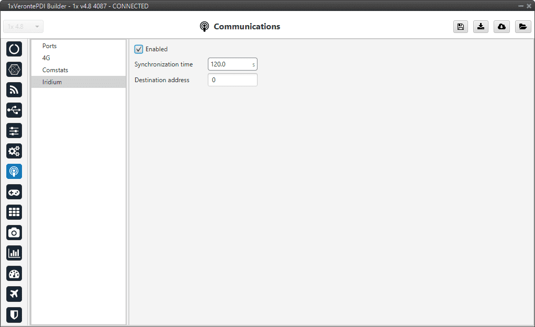Click the Synchronization time input field
Screen dimensions: 535x327
(229, 64)
